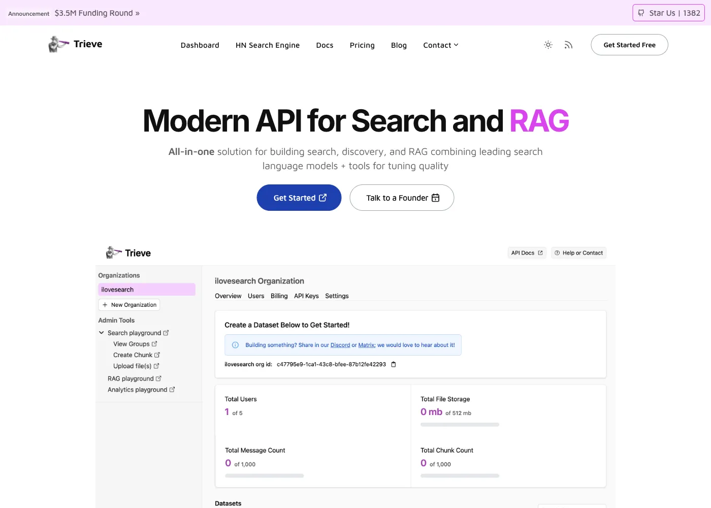This screenshot has height=508, width=711.
Task: Click the Trieve logo in dashboard preview
Action: tap(128, 253)
